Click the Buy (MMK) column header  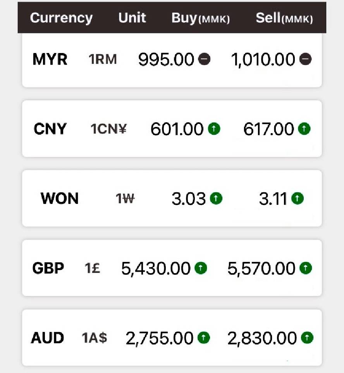coord(200,19)
